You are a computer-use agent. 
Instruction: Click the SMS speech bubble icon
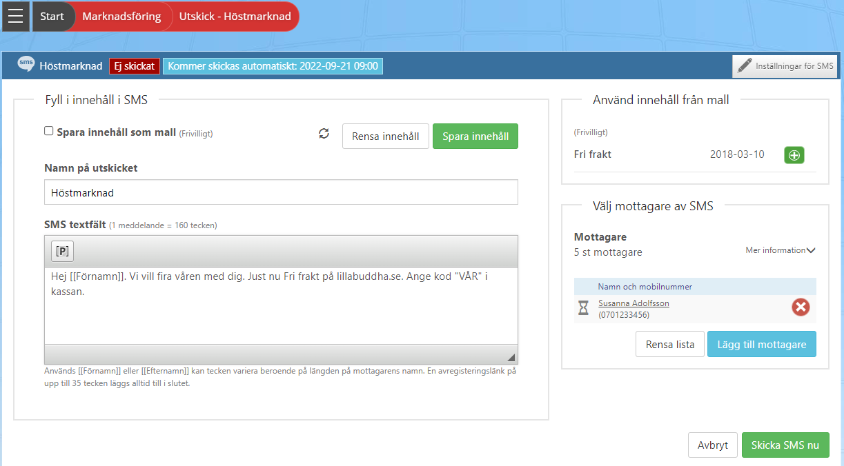26,65
